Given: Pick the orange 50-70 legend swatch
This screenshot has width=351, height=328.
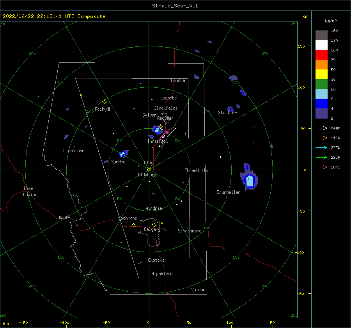Looking at the screenshot, I should click(321, 64).
